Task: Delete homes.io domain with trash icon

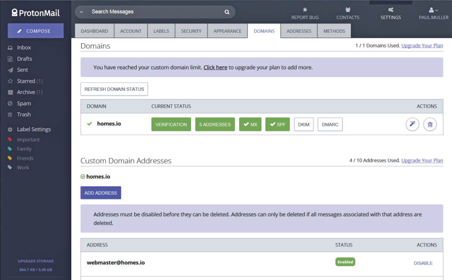Action: tap(430, 125)
